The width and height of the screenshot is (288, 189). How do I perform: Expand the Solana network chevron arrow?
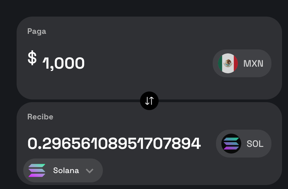89,171
